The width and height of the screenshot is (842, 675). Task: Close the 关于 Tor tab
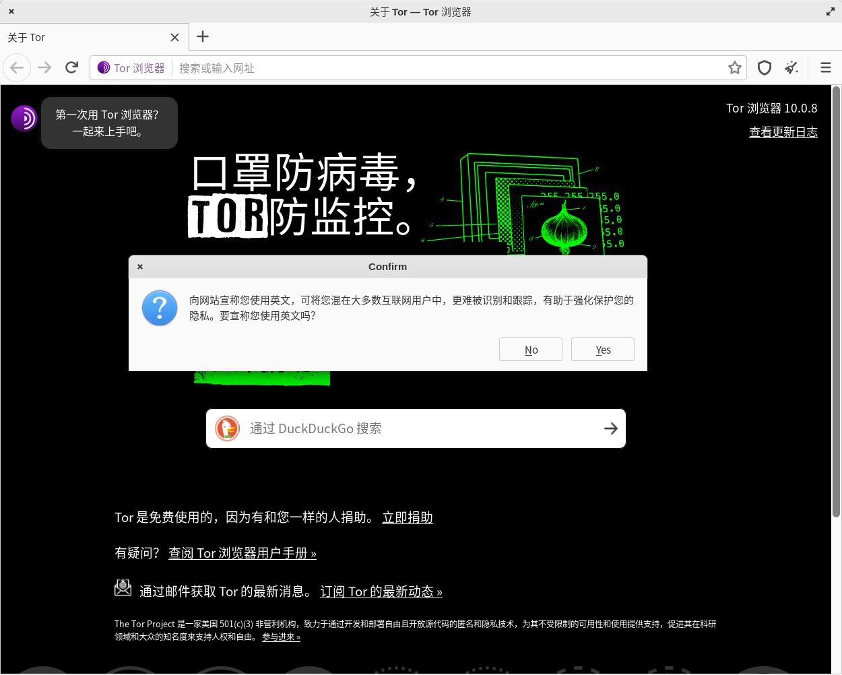click(174, 38)
